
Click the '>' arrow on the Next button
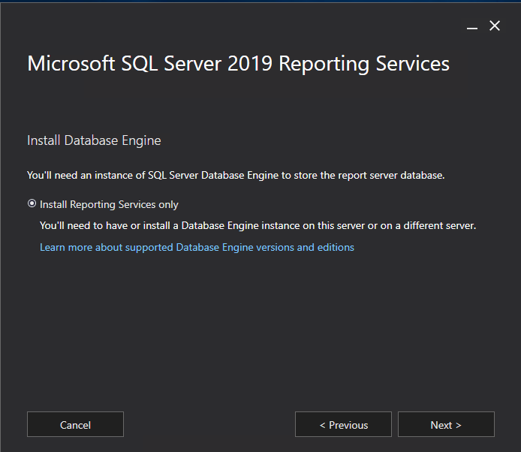(458, 425)
